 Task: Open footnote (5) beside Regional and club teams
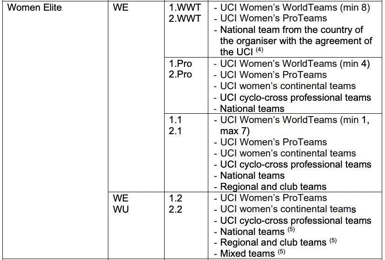(333, 240)
